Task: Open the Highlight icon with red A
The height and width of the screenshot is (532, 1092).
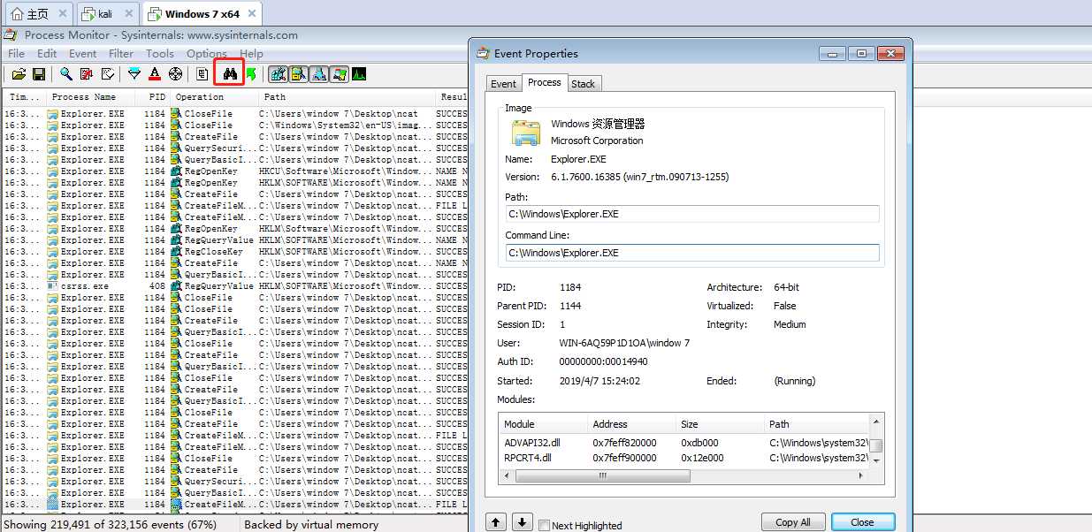Action: point(155,74)
